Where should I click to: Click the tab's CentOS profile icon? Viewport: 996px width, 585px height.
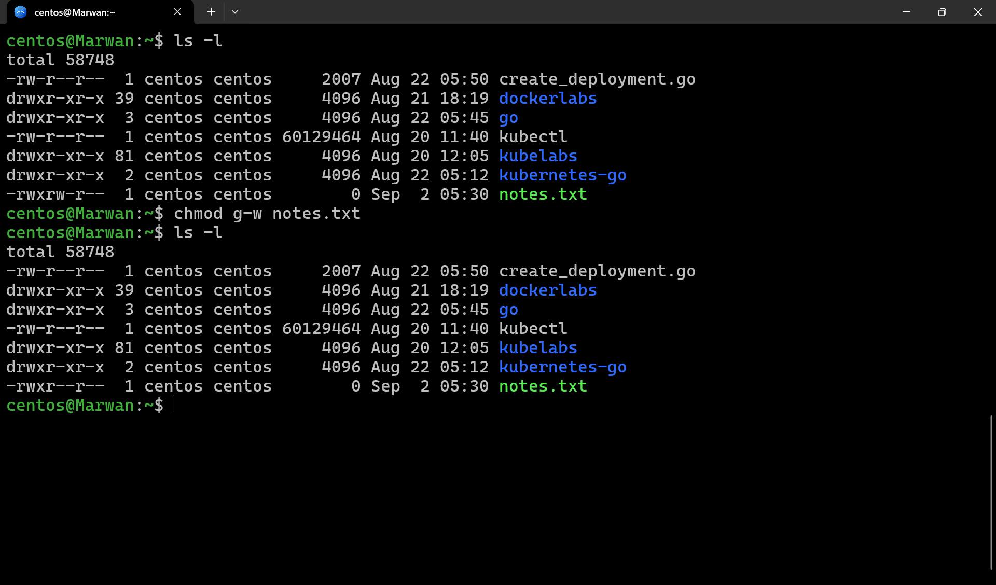pos(20,12)
